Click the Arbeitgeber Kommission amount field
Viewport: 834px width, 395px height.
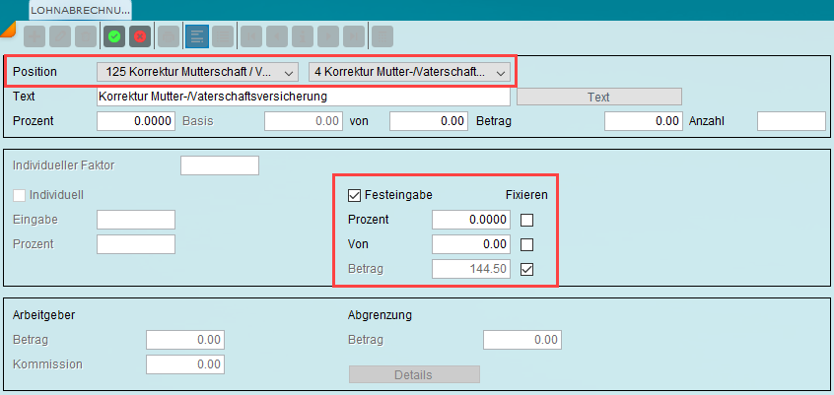[x=185, y=364]
